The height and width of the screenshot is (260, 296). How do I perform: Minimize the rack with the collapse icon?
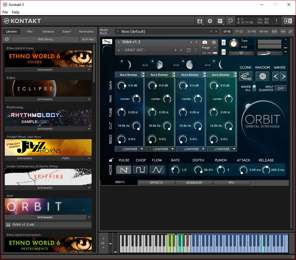[290, 32]
